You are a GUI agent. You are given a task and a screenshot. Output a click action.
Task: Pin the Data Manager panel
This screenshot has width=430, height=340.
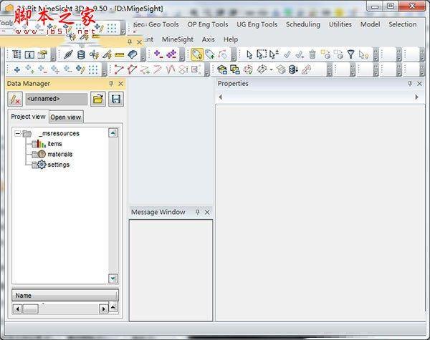pos(111,84)
